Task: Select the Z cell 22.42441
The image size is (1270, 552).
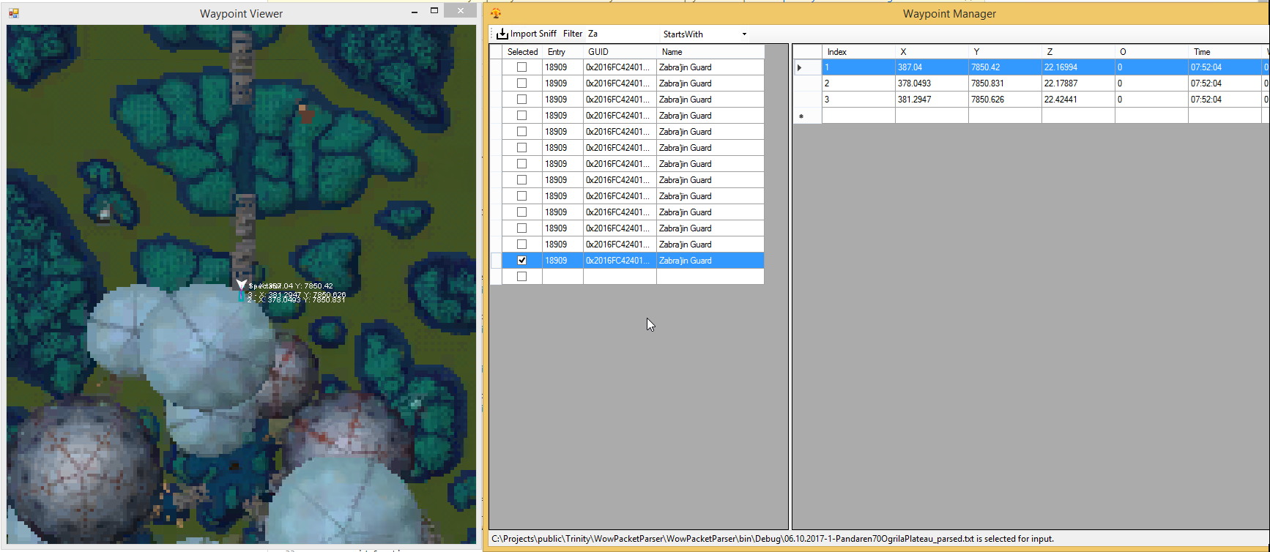Action: [x=1078, y=100]
